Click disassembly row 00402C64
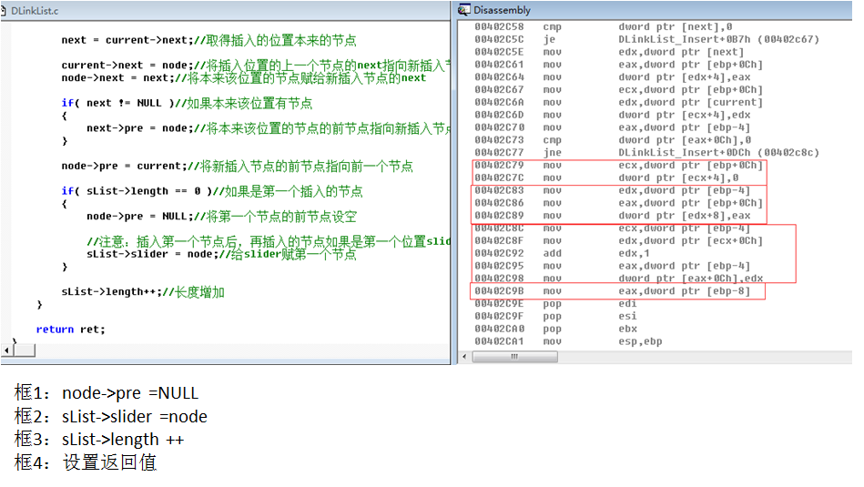Image resolution: width=864 pixels, height=487 pixels. click(612, 77)
